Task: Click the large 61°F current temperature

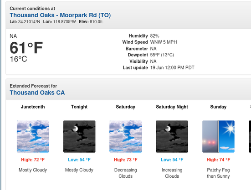Action: pyautogui.click(x=26, y=48)
